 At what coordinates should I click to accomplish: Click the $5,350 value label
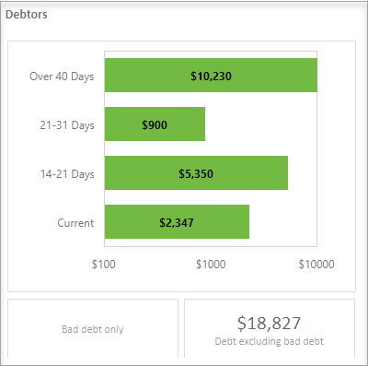[x=196, y=174]
